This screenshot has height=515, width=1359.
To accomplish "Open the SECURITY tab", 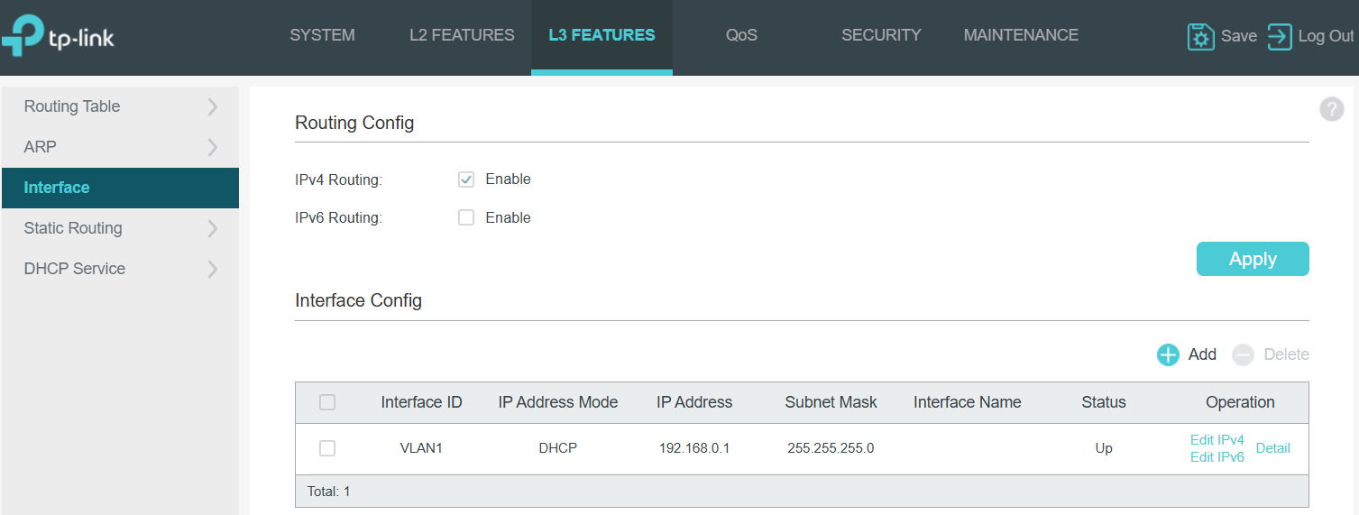I will [881, 35].
